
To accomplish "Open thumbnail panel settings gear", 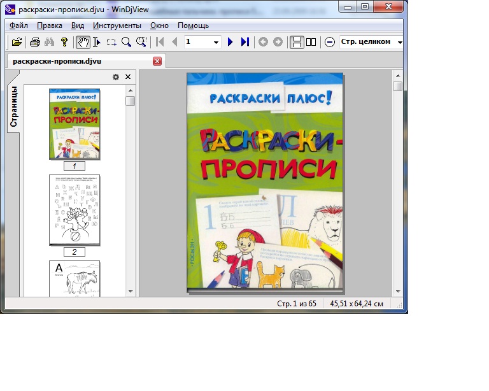I will click(x=116, y=77).
